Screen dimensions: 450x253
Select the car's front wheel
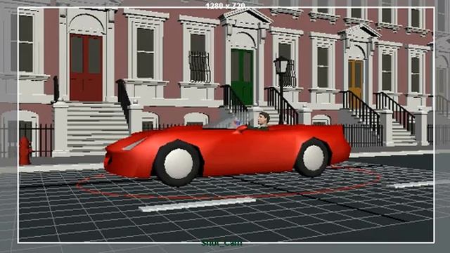tap(178, 163)
